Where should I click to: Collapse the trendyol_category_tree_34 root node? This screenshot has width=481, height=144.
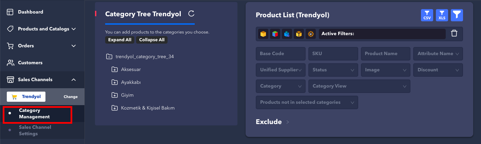coord(109,57)
